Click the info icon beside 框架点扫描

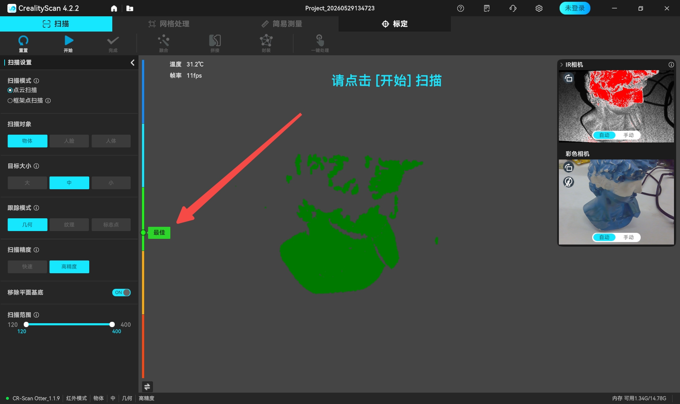point(48,101)
